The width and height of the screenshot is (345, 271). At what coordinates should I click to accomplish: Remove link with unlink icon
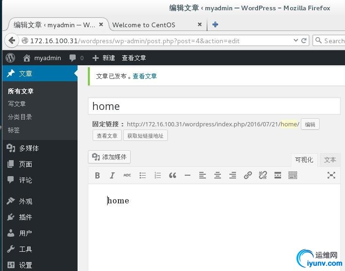tap(263, 175)
